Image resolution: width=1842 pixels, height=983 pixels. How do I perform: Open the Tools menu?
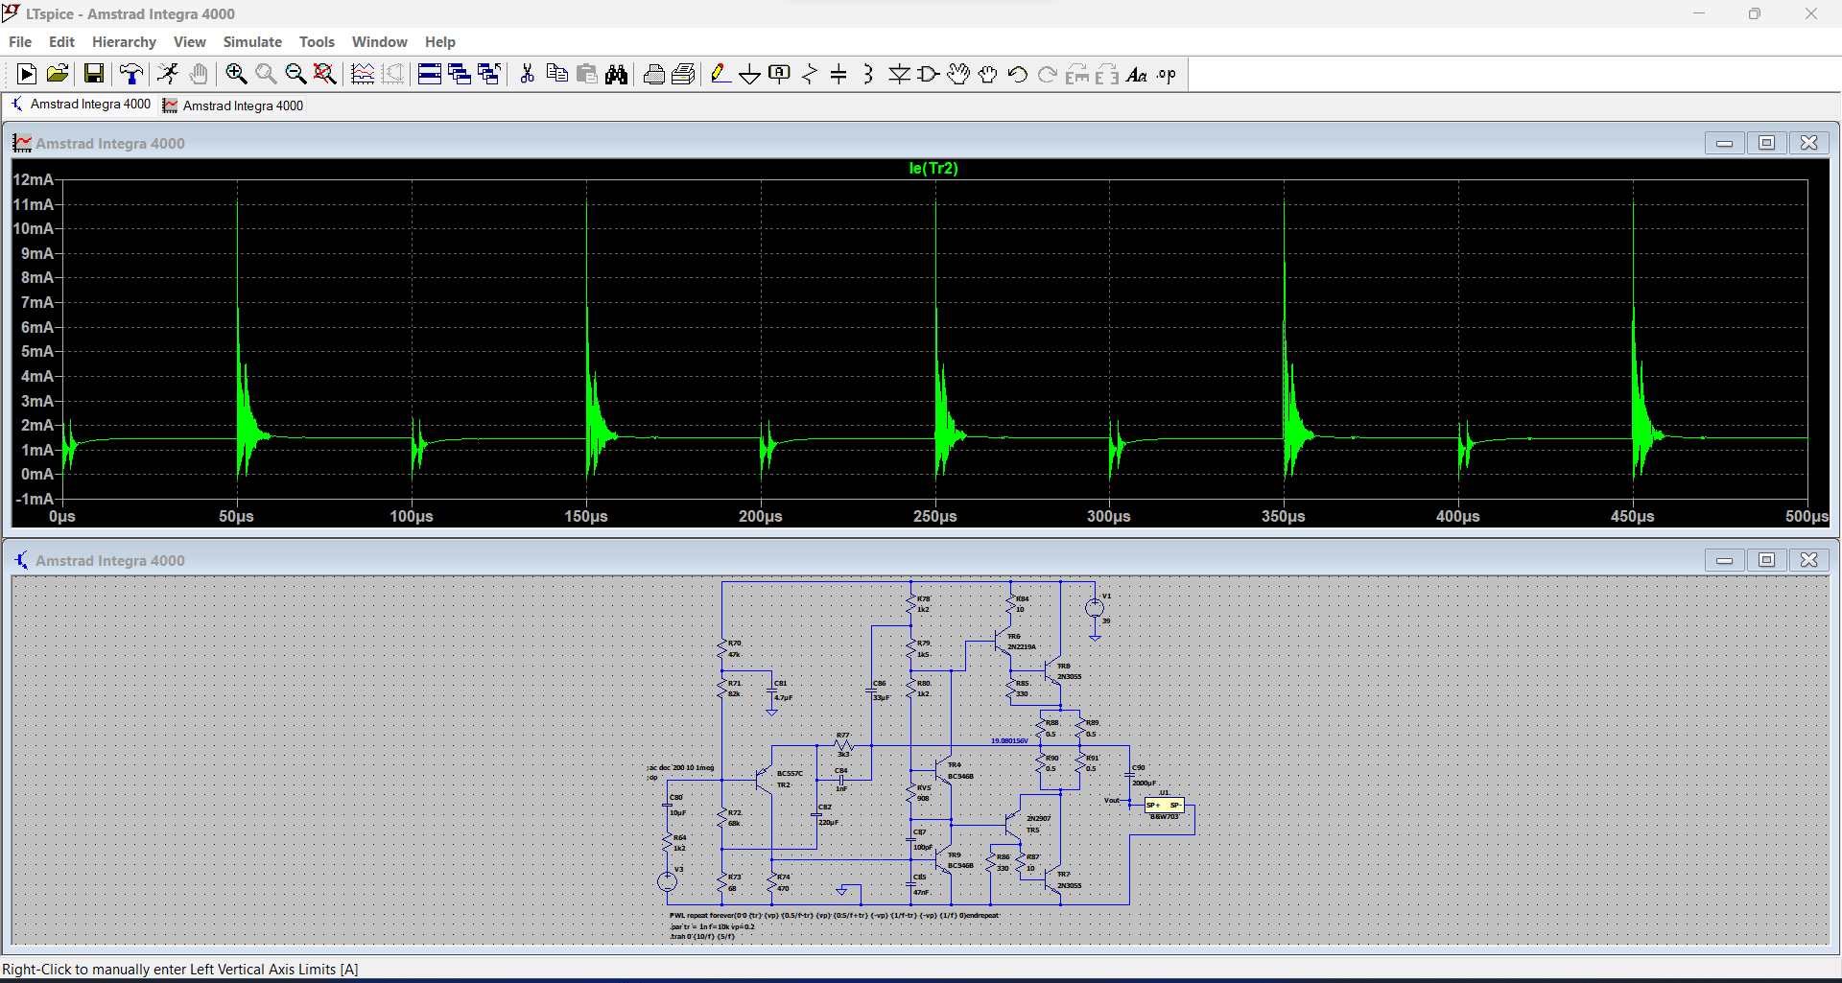click(x=317, y=42)
